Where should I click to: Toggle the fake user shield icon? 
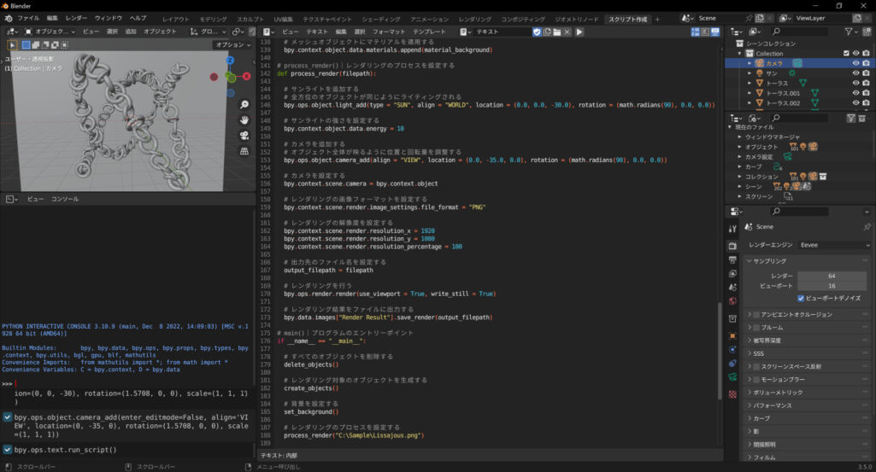pos(537,32)
